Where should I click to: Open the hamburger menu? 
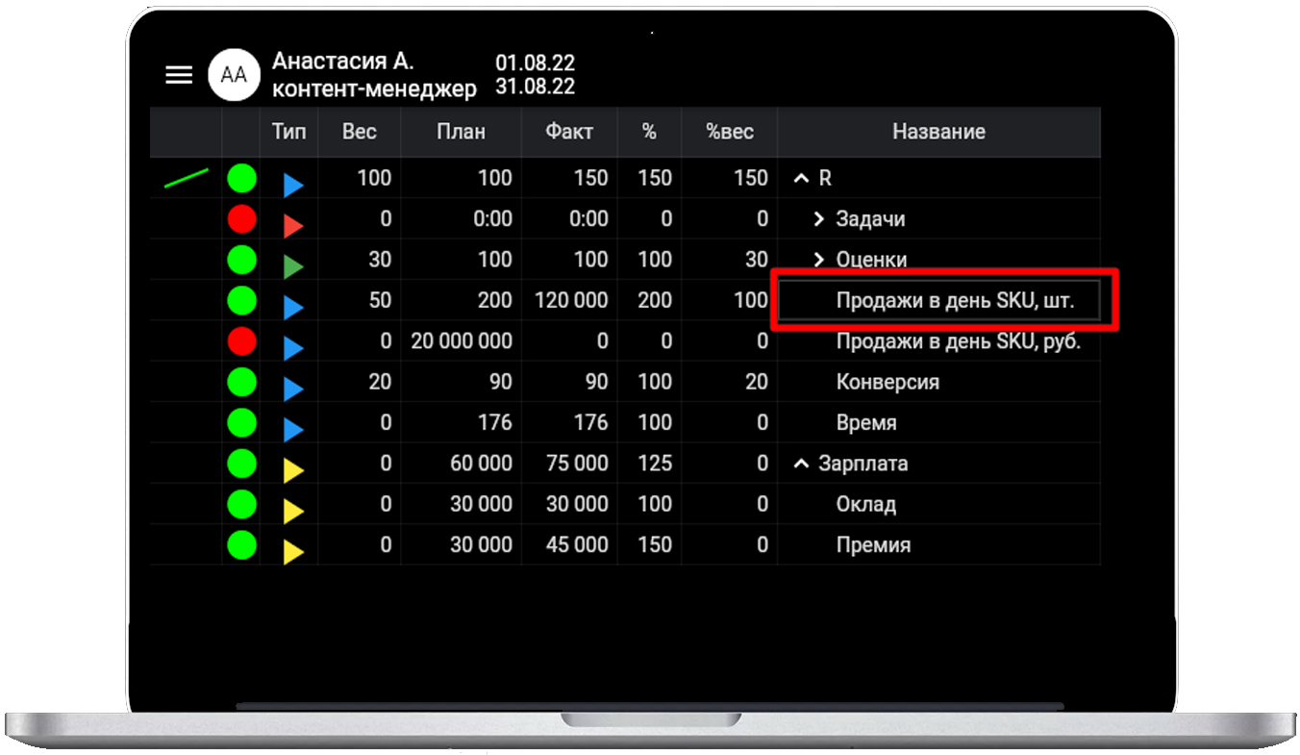point(179,75)
